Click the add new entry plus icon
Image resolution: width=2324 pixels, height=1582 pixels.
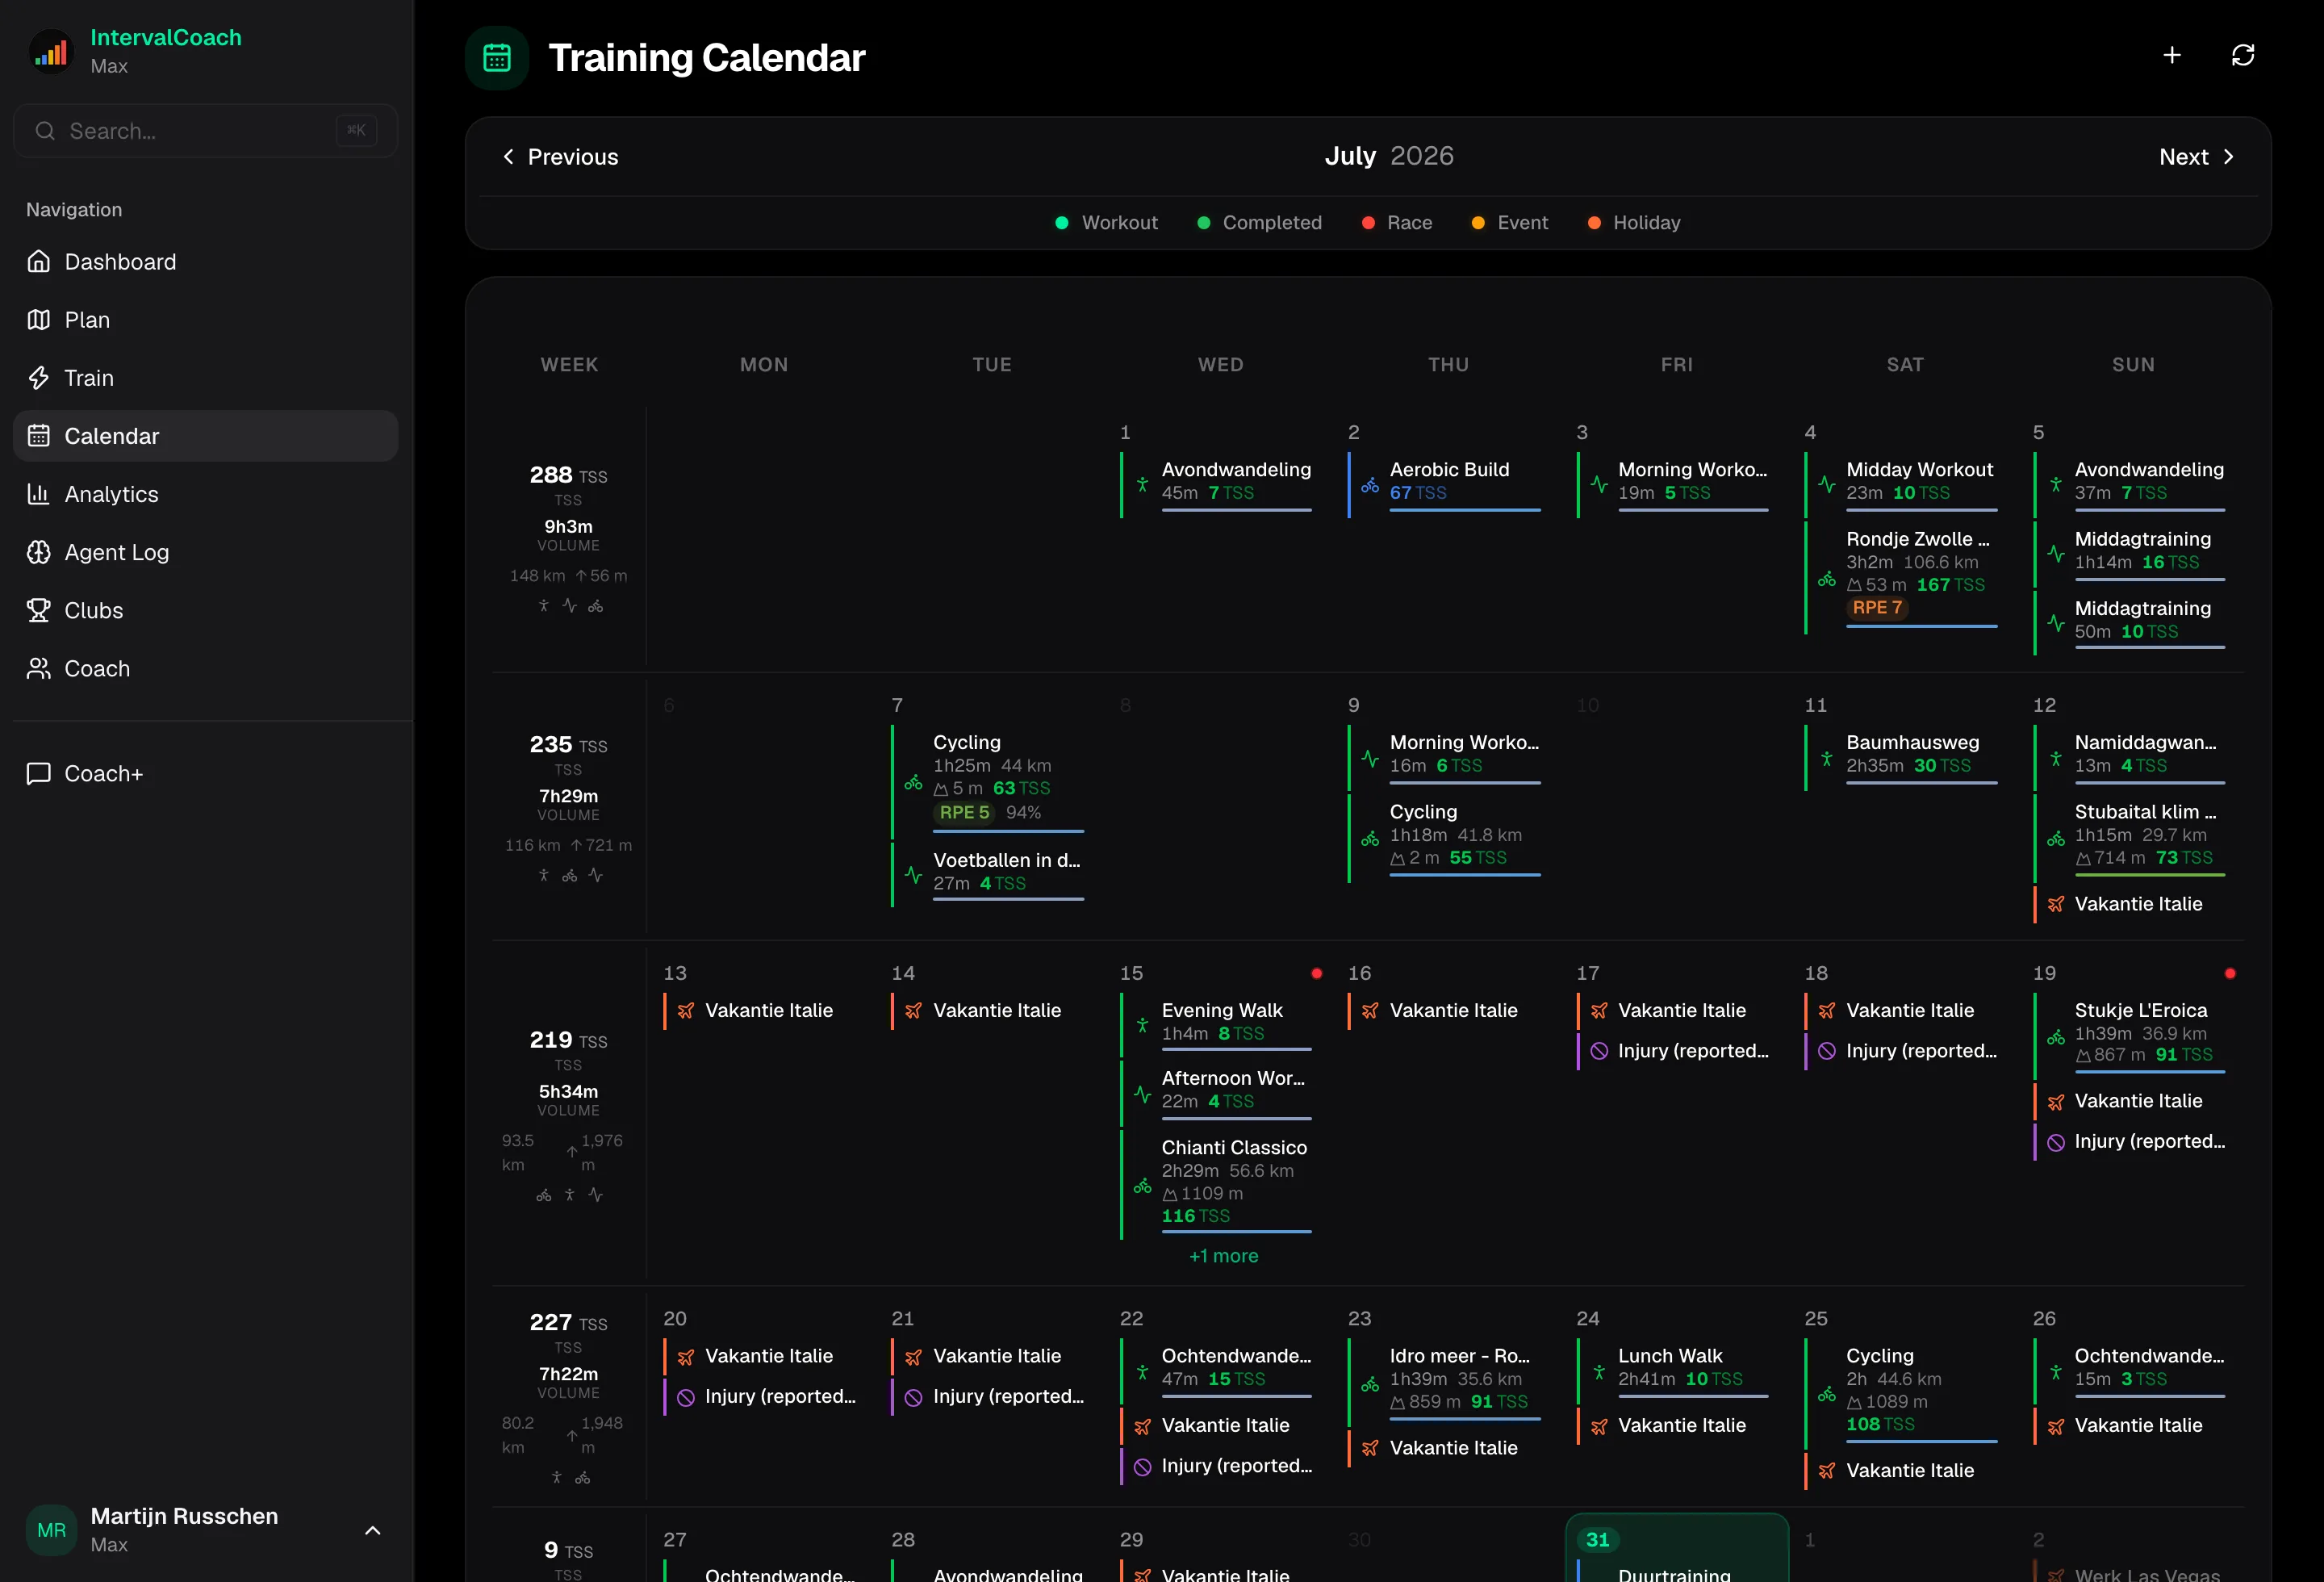pyautogui.click(x=2171, y=55)
